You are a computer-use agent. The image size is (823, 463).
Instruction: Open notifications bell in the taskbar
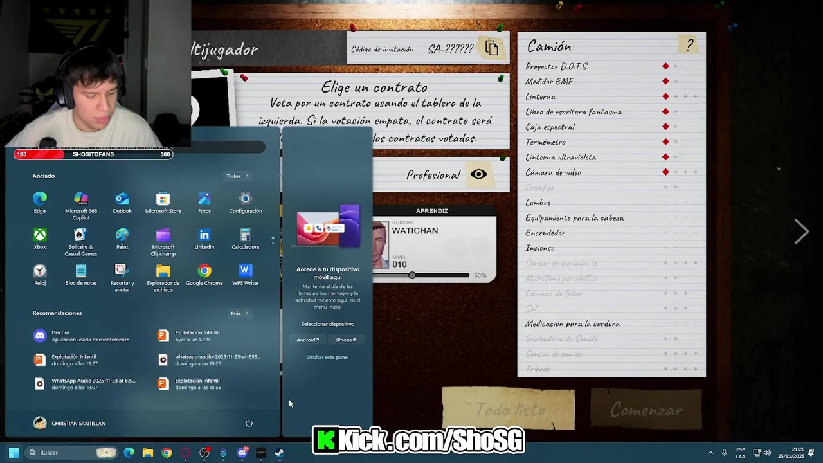click(x=811, y=453)
